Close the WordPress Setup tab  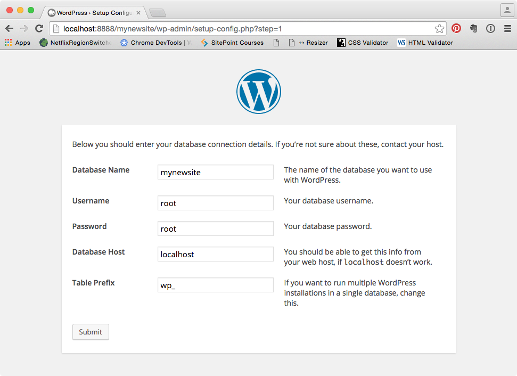[138, 13]
